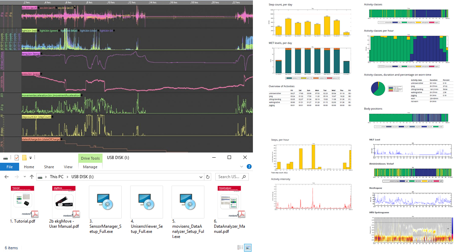The image size is (459, 252).
Task: Switch to large thumbnails view toggle
Action: click(x=248, y=248)
